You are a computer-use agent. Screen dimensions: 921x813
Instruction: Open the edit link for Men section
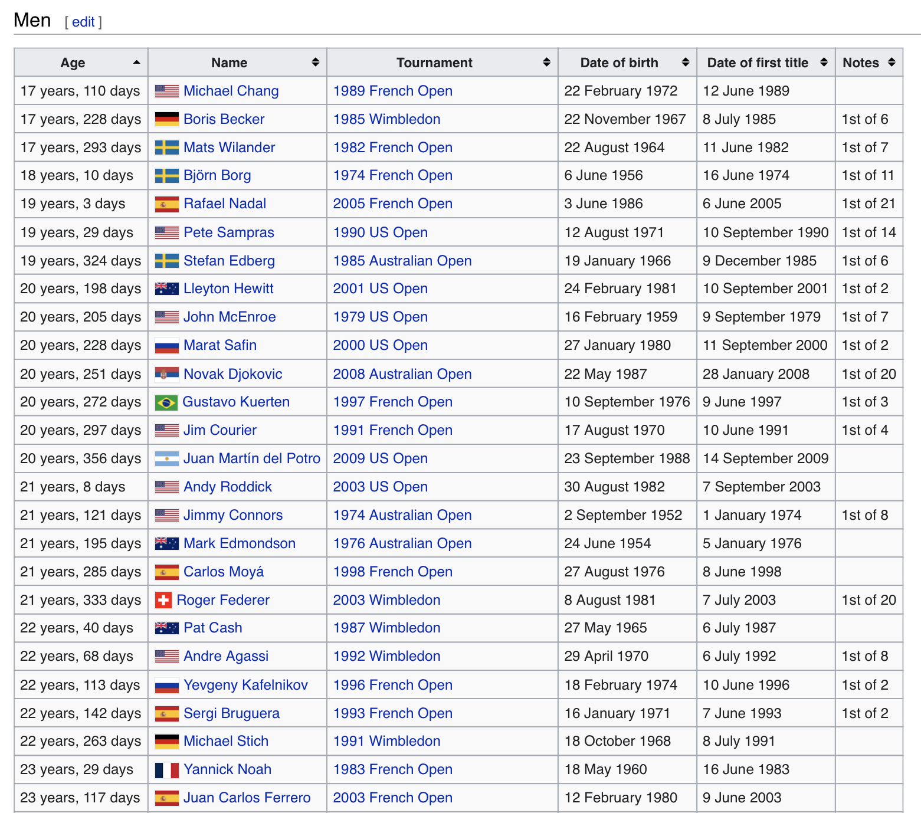pos(83,22)
